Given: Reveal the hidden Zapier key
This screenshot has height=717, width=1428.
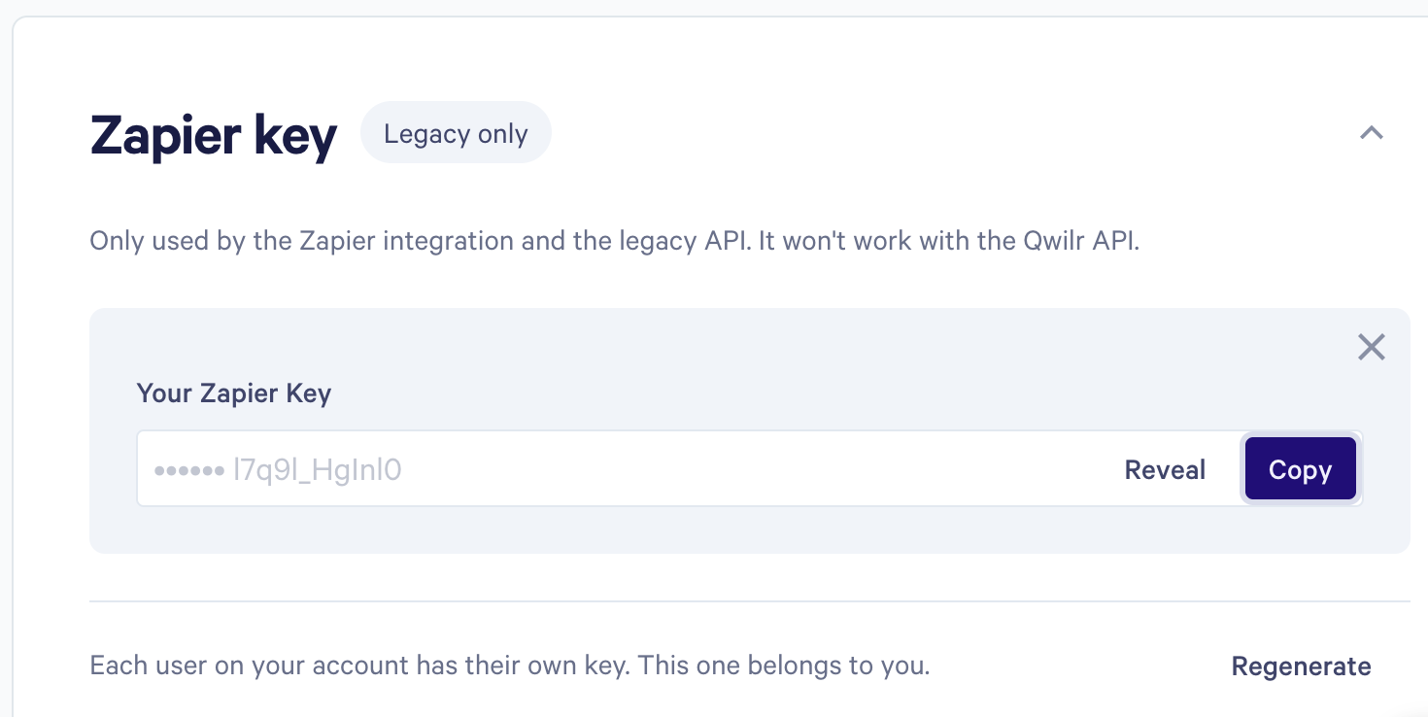Looking at the screenshot, I should 1165,470.
